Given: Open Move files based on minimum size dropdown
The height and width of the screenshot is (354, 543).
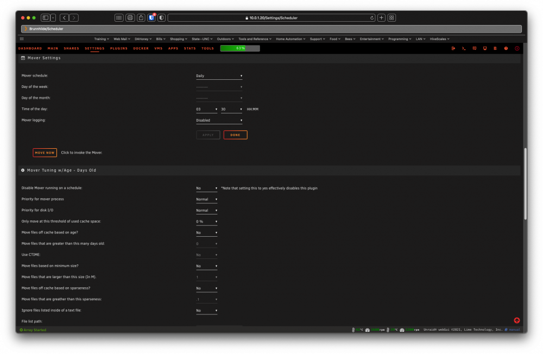Looking at the screenshot, I should (x=207, y=266).
